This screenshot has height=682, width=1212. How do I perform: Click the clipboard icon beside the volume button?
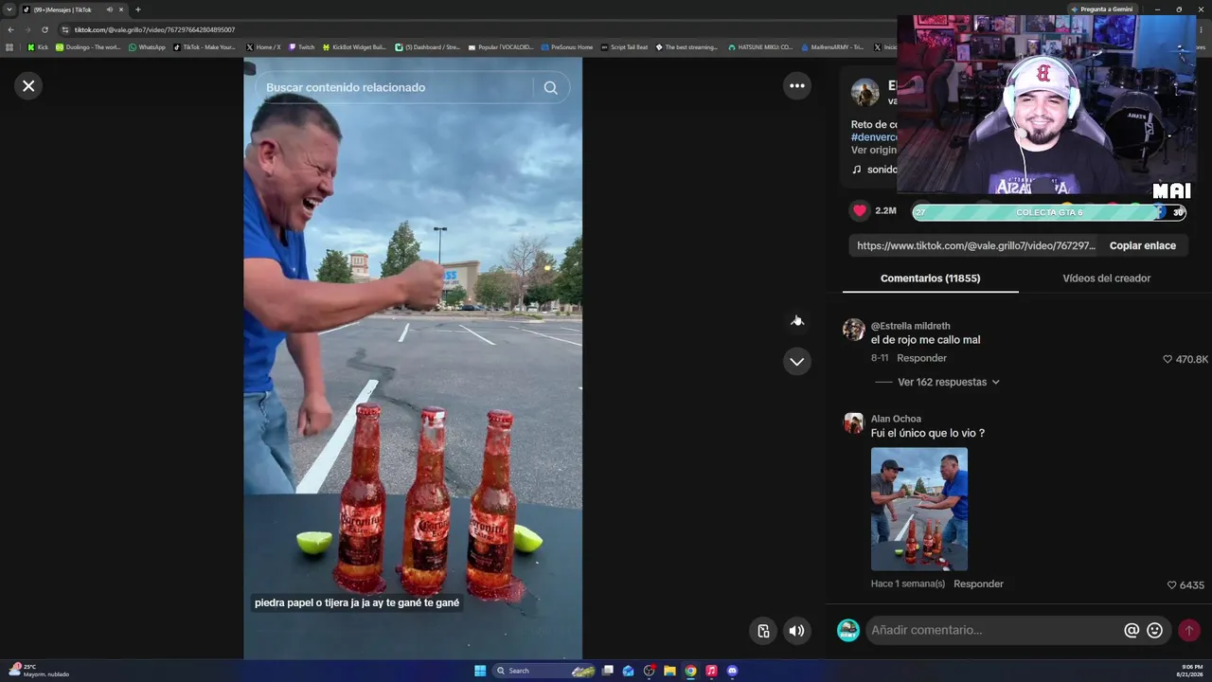(763, 631)
